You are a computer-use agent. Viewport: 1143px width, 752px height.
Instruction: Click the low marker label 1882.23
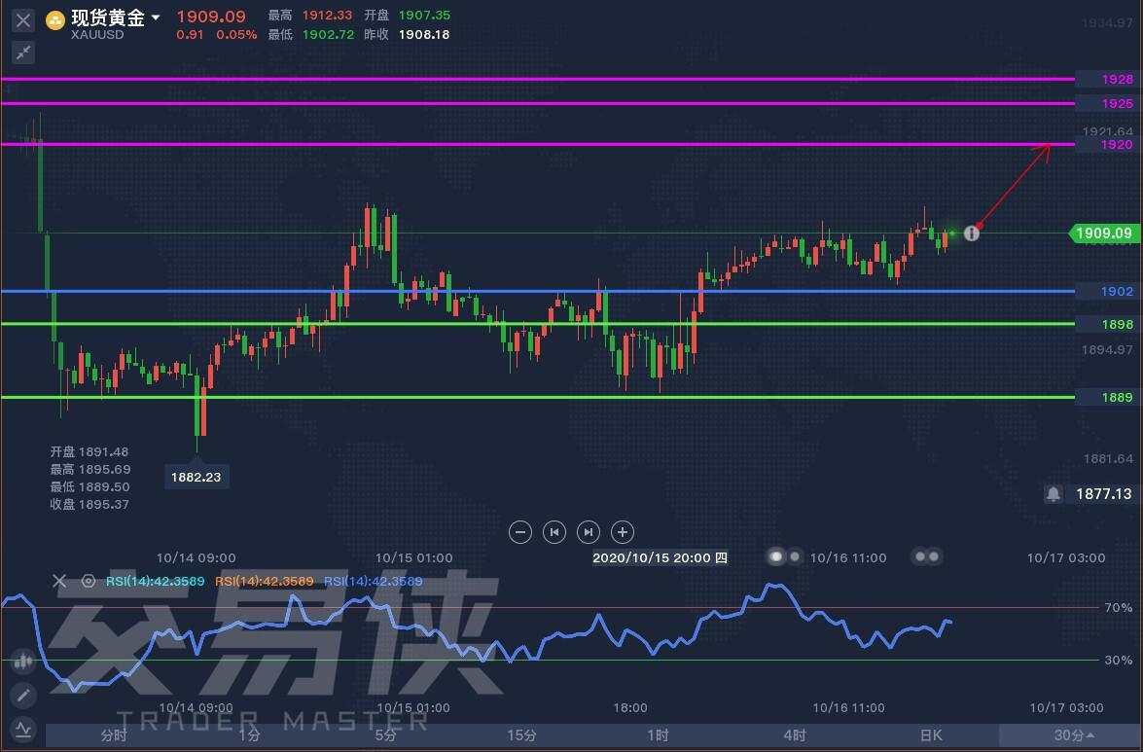[x=196, y=478]
